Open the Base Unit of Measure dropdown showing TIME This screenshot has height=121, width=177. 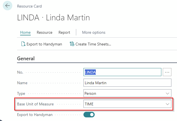tap(127, 104)
